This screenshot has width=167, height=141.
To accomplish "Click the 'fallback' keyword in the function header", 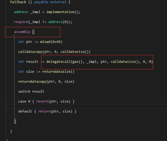I will coord(18,2).
